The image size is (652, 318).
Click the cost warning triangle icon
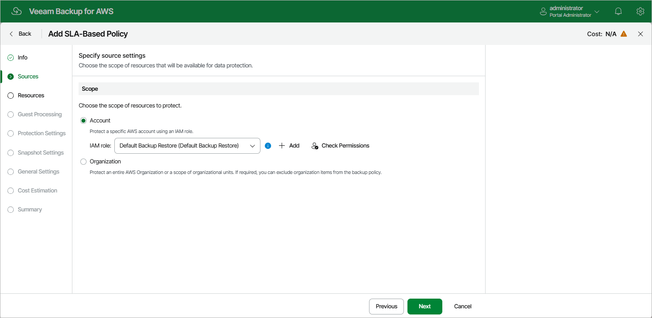pos(624,34)
